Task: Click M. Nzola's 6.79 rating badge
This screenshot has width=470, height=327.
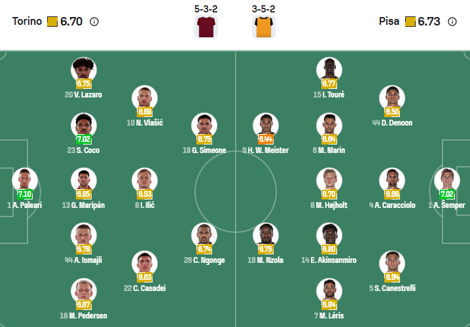Action: point(266,249)
